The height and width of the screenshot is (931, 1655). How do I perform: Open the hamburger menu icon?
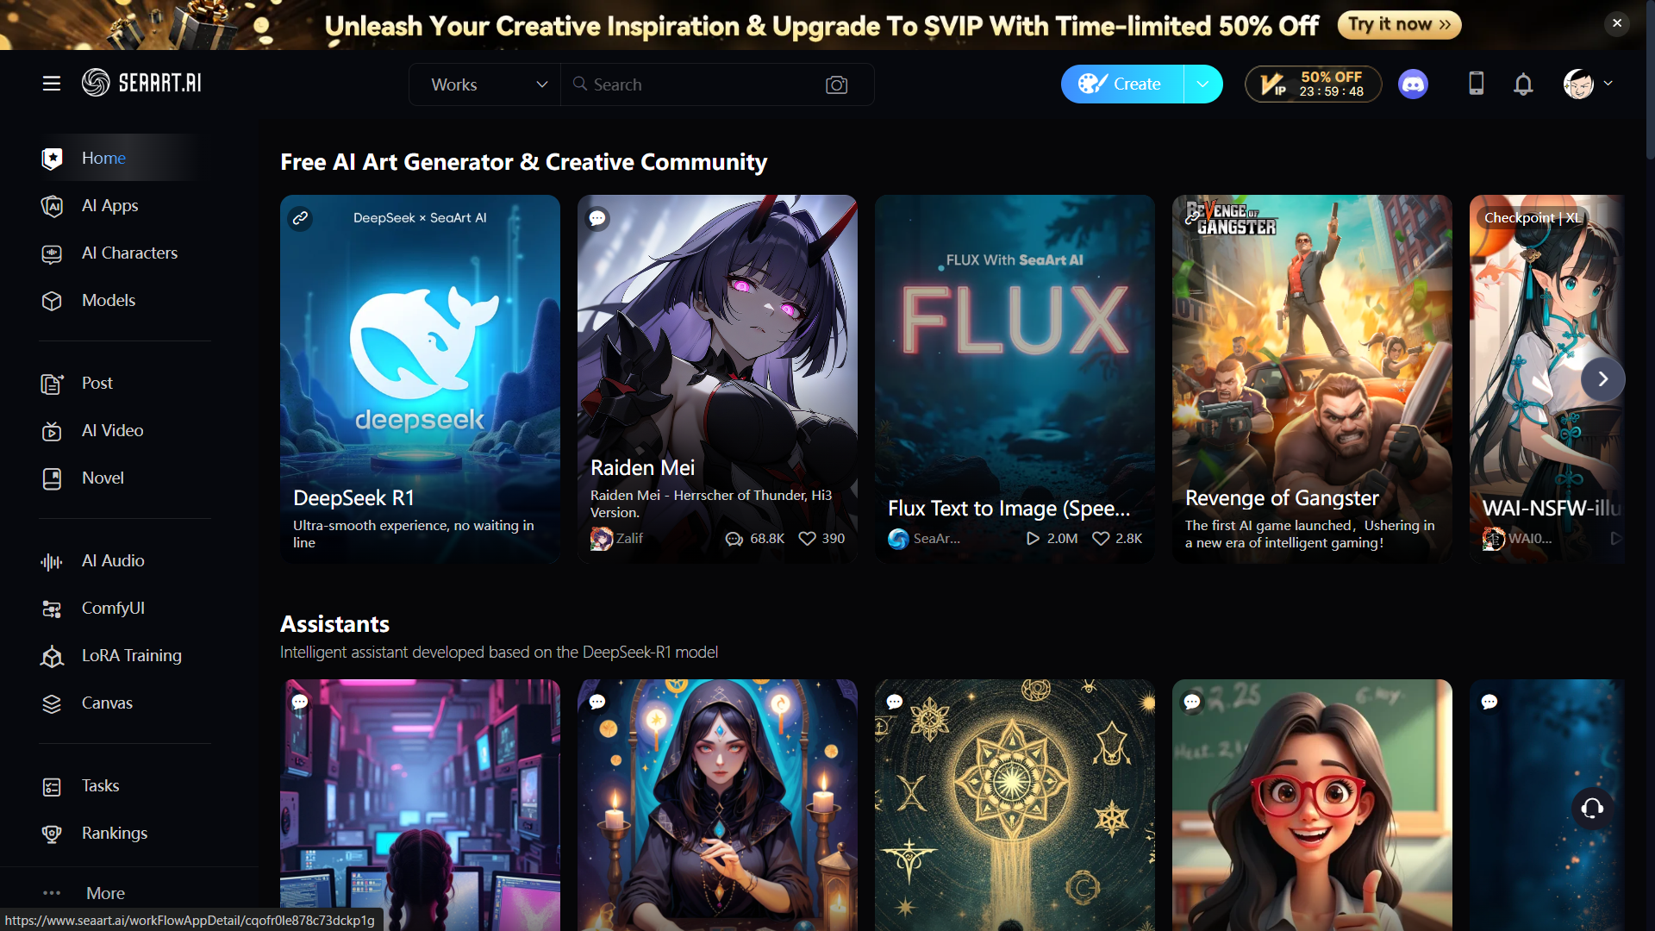[x=52, y=84]
